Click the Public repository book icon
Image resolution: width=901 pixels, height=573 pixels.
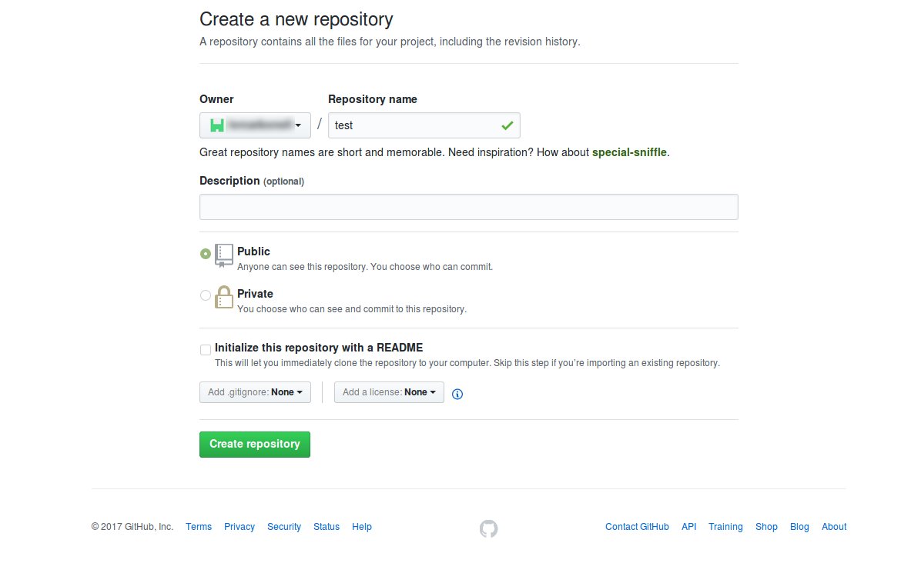click(x=223, y=255)
